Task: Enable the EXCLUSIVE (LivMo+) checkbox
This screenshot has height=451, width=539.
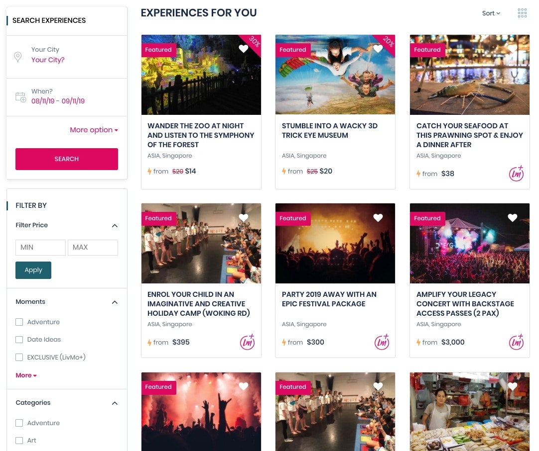Action: click(19, 358)
